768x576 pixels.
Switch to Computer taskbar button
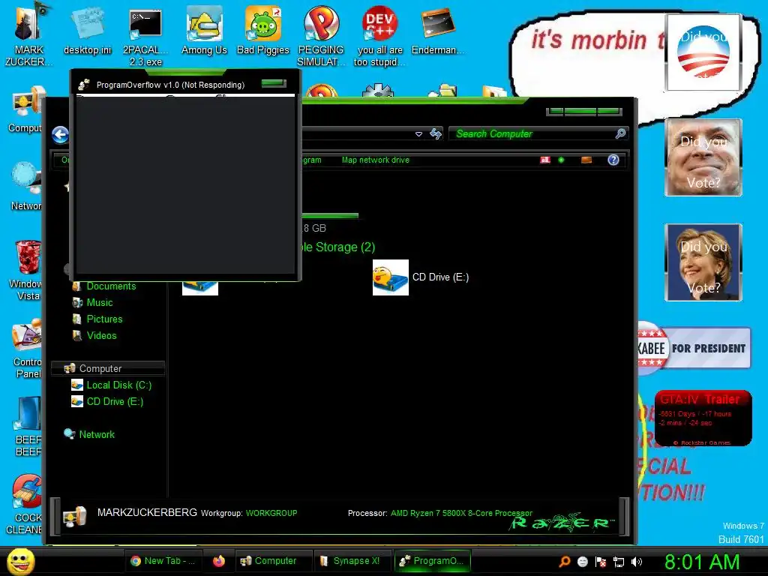pyautogui.click(x=273, y=561)
